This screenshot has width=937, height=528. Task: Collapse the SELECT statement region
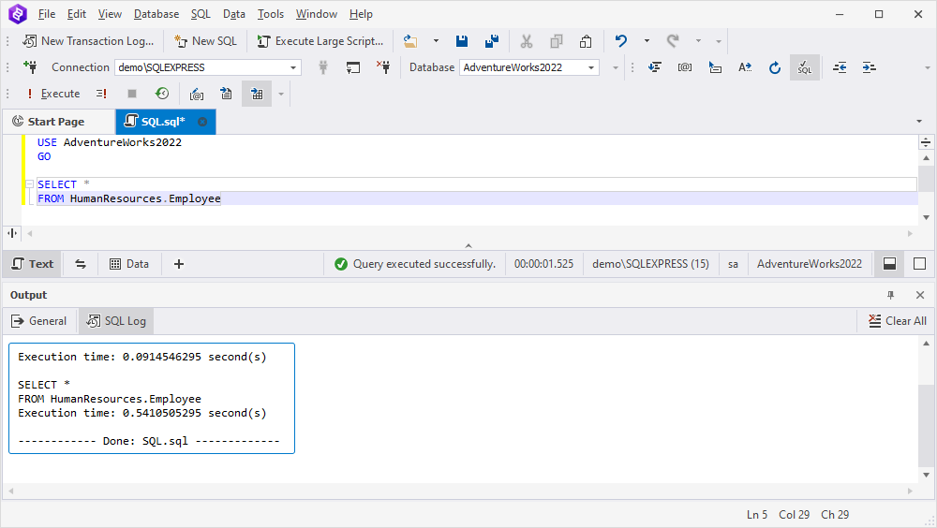pyautogui.click(x=29, y=184)
